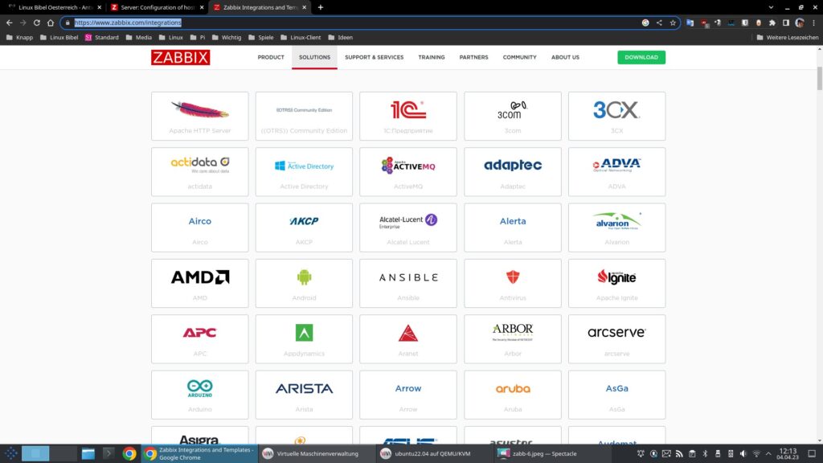
Task: Click the Zabbix logo
Action: pyautogui.click(x=181, y=57)
